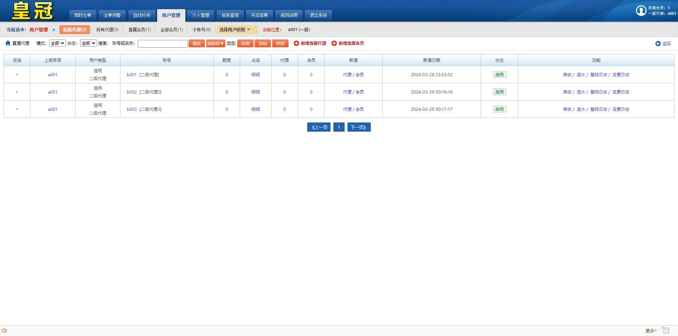Click the account search input field
The width and height of the screenshot is (678, 336).
click(162, 43)
